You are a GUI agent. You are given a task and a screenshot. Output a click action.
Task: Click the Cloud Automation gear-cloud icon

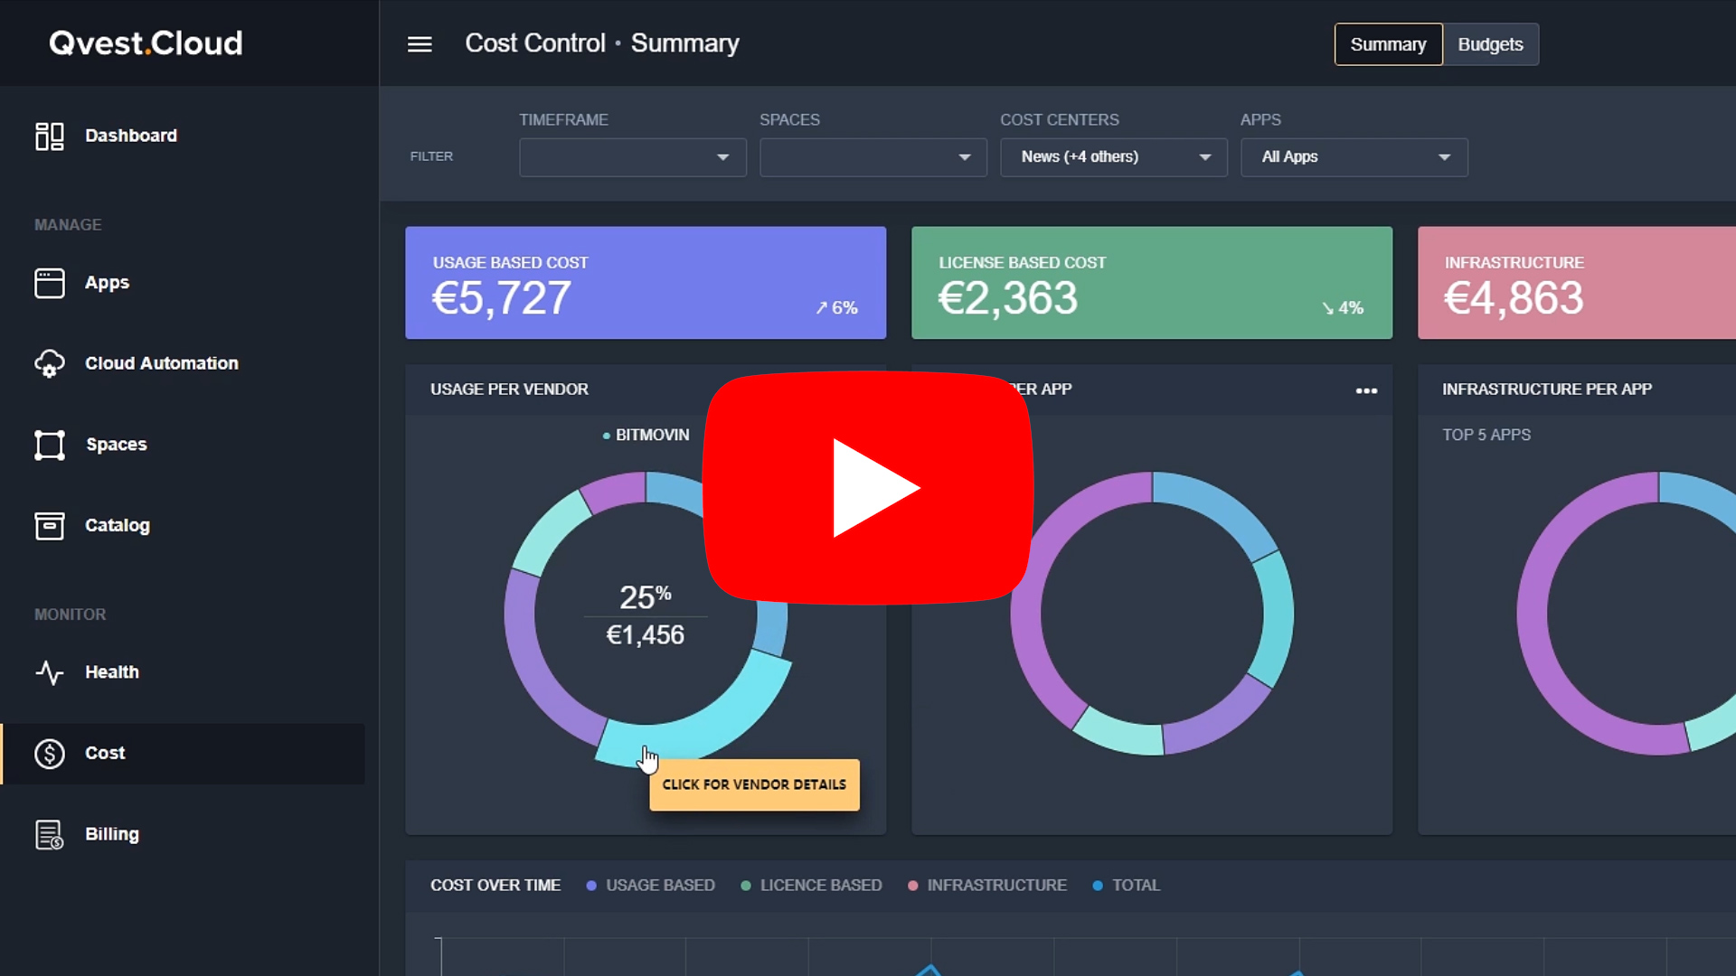(x=49, y=363)
